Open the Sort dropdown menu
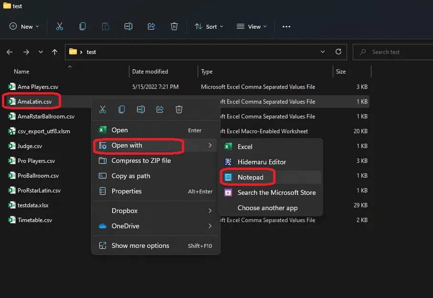This screenshot has height=298, width=433. (x=209, y=27)
